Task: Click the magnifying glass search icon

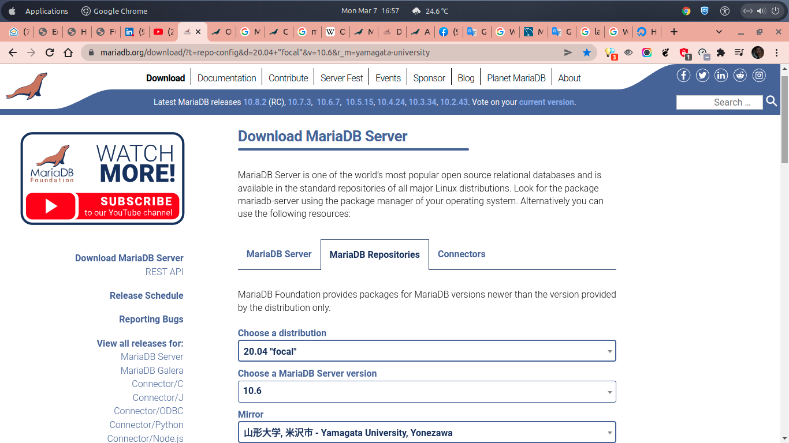Action: pyautogui.click(x=772, y=102)
